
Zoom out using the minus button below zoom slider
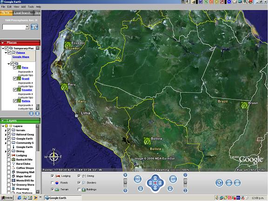[x=125, y=190]
